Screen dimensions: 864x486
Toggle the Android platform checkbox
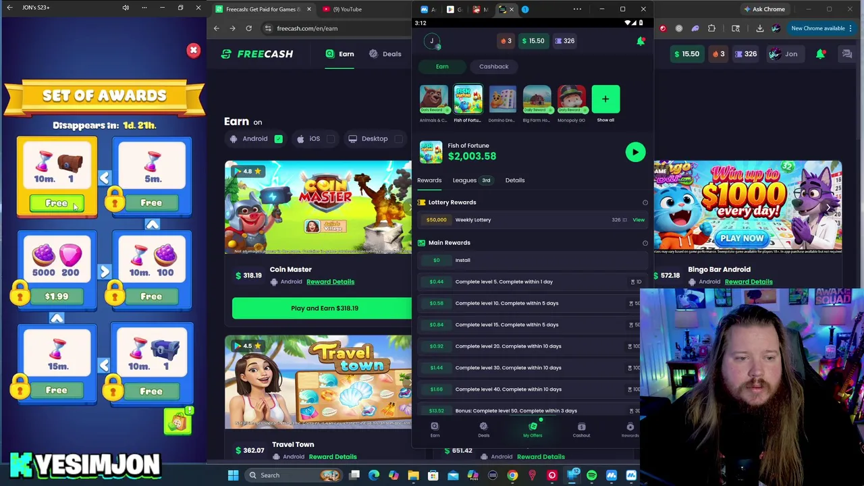278,139
